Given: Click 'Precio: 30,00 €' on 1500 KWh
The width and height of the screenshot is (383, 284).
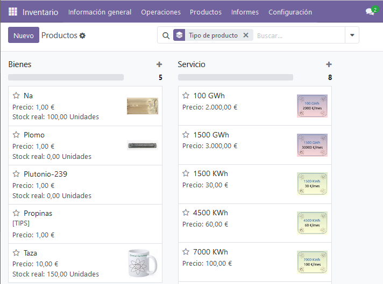Looking at the screenshot, I should click(x=205, y=185).
